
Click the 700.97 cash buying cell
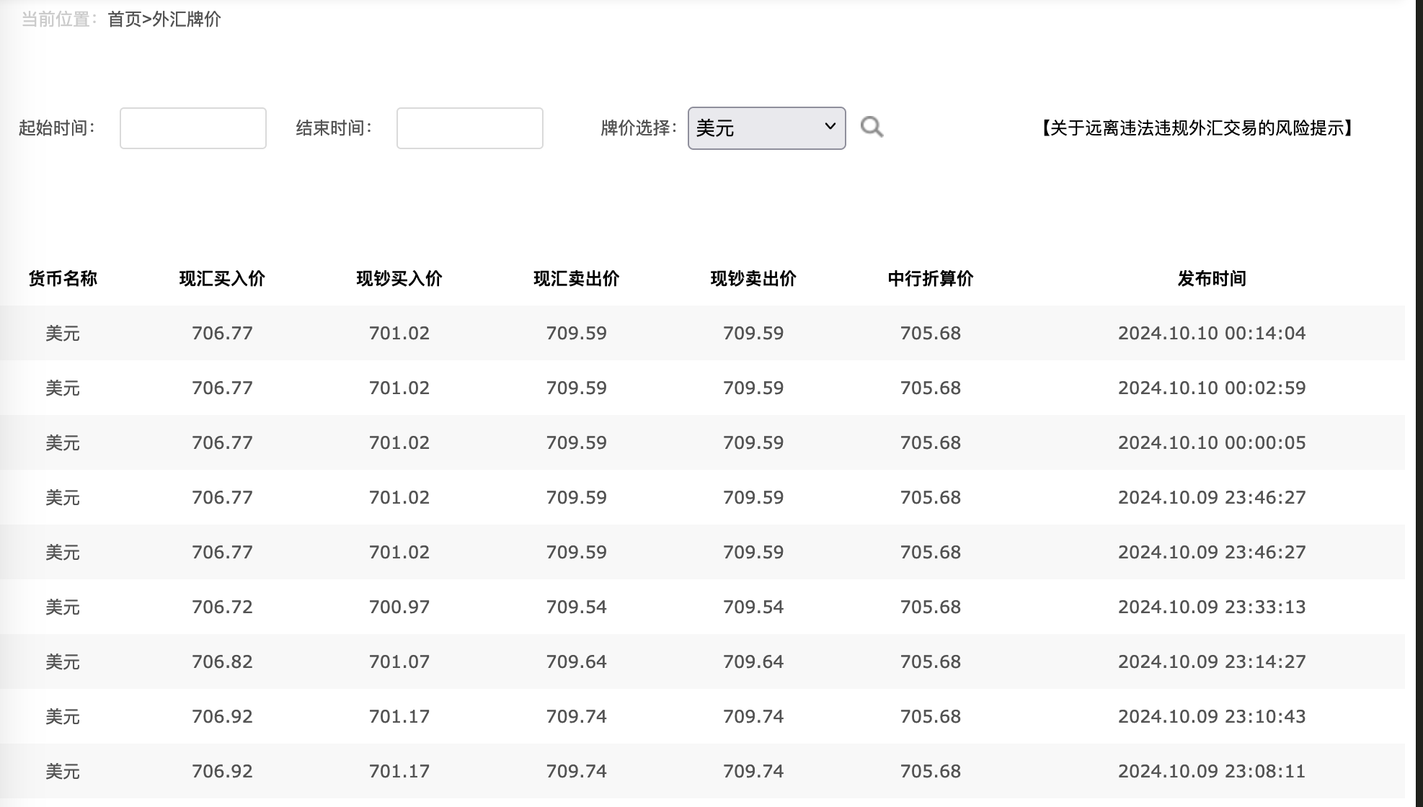point(399,607)
